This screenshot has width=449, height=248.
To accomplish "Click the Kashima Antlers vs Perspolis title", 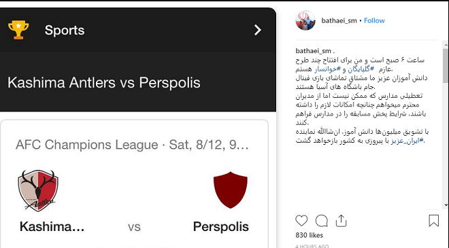I will [104, 83].
